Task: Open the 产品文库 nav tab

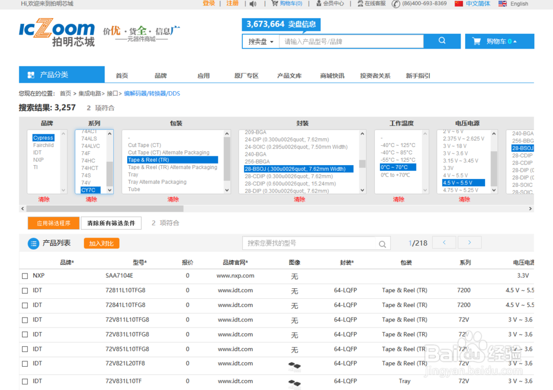Action: (x=289, y=76)
